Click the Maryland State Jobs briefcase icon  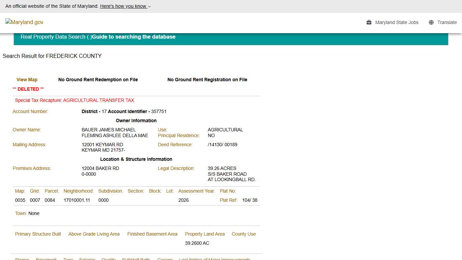point(368,22)
